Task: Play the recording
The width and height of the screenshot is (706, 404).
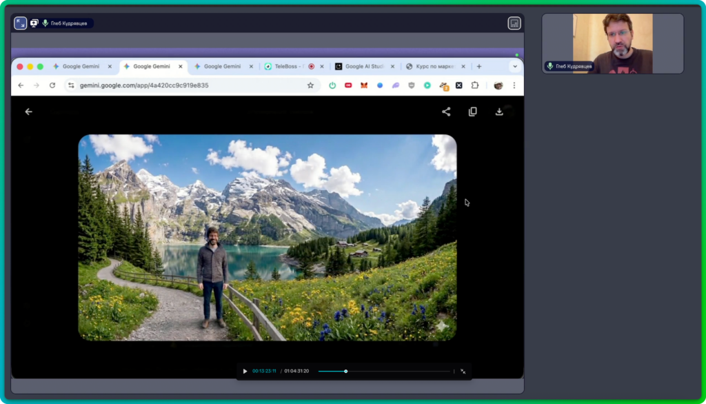Action: pyautogui.click(x=245, y=372)
